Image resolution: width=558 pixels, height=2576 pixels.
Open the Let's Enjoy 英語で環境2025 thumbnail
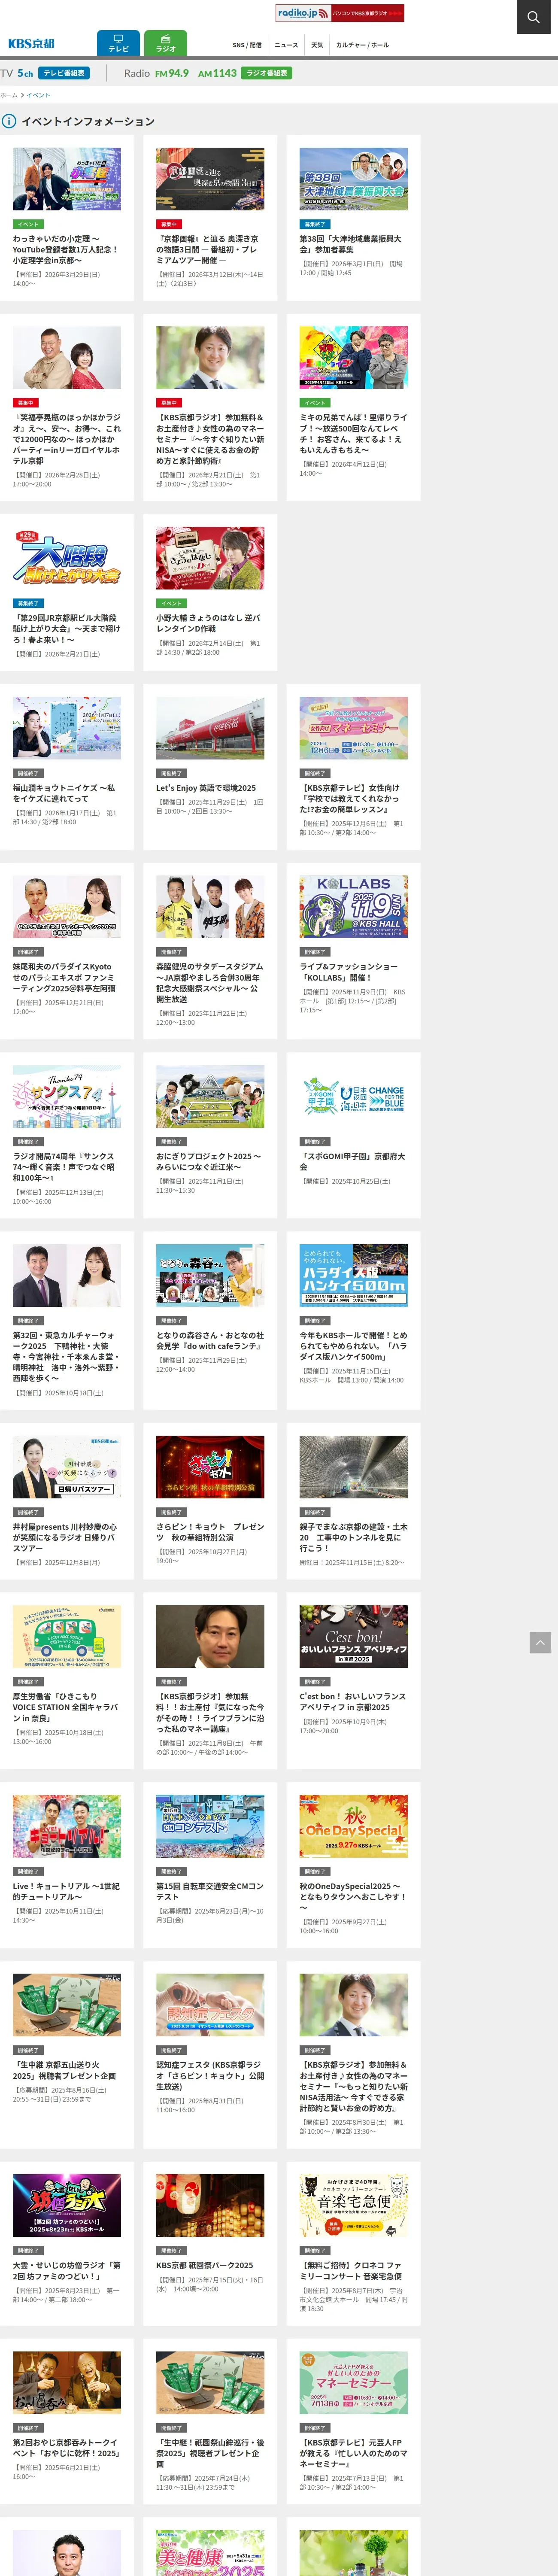(210, 728)
